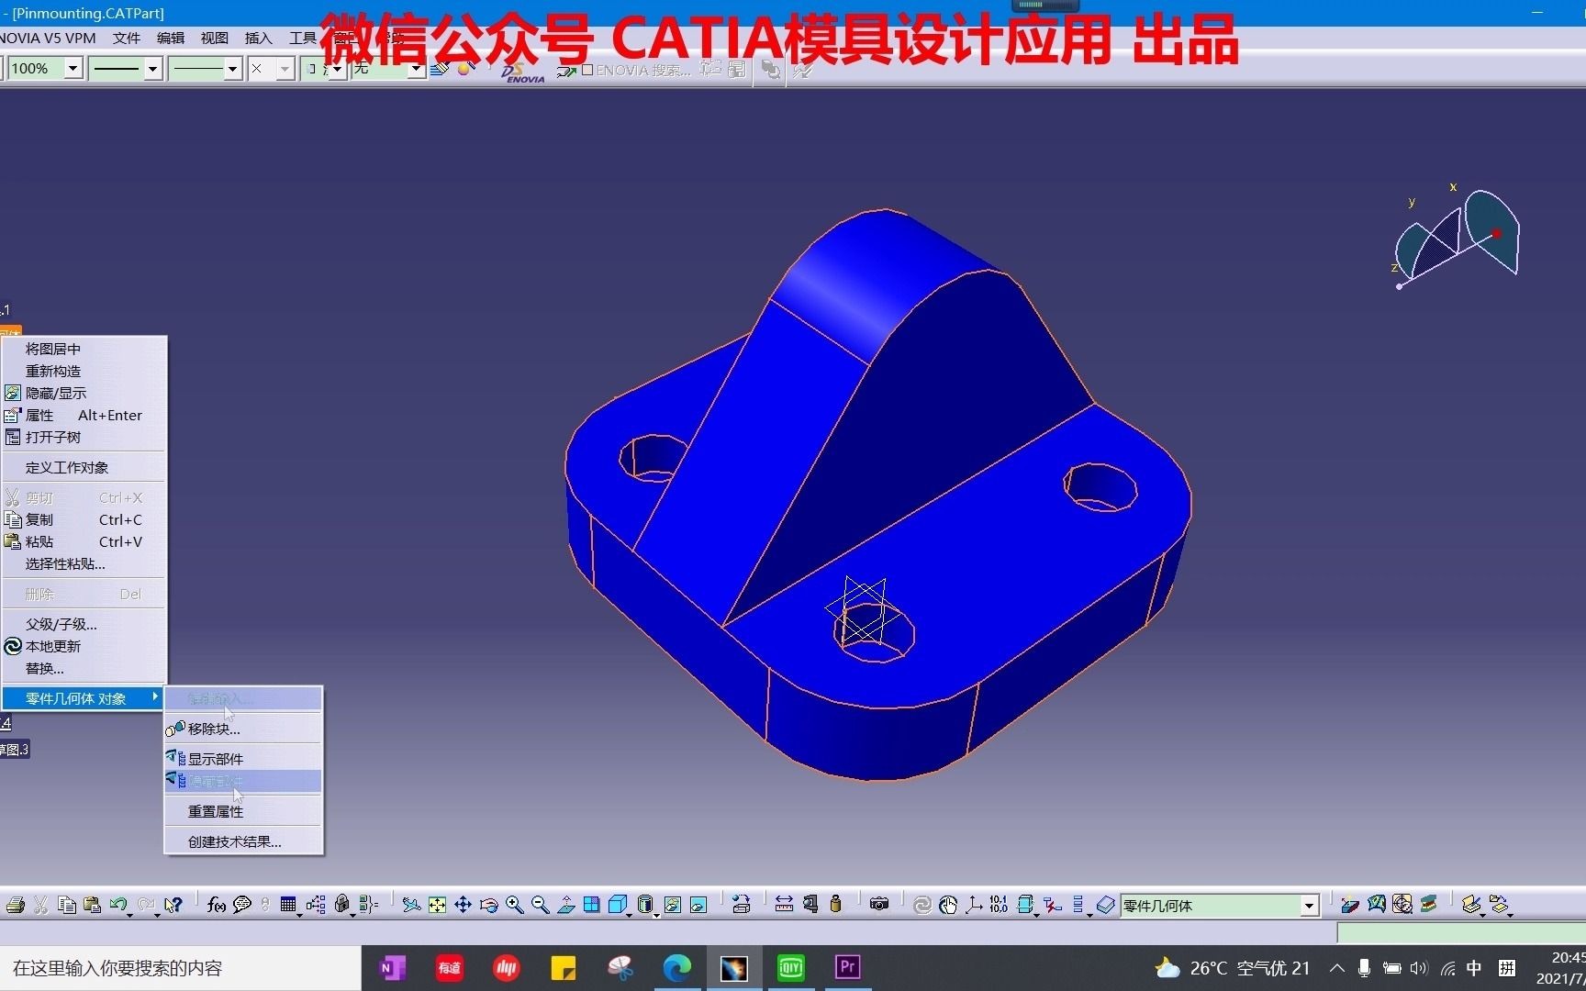Click Swap Visible Space icon
Screen dimensions: 1586x991
(698, 905)
